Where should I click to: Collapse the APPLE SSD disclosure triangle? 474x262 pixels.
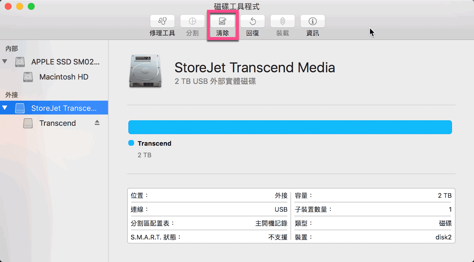[x=5, y=61]
